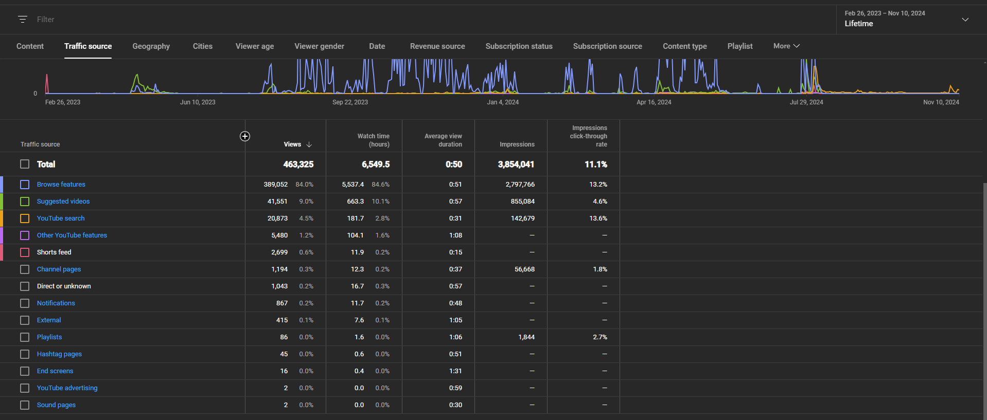Click the External traffic source link
The height and width of the screenshot is (420, 987).
pos(49,320)
